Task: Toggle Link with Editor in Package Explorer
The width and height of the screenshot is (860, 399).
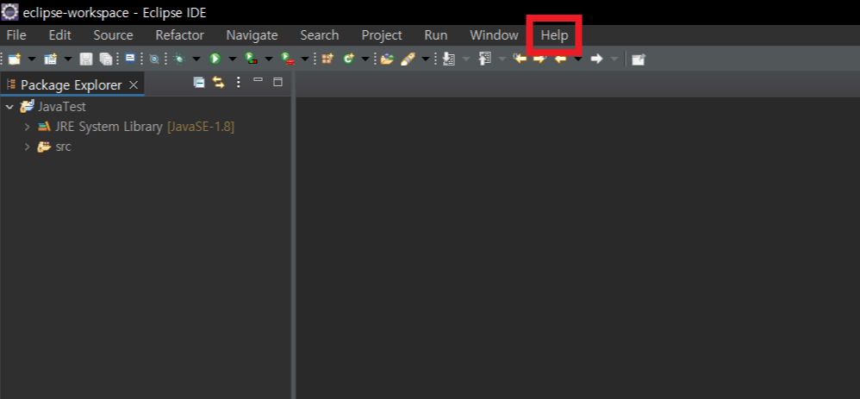Action: point(219,83)
